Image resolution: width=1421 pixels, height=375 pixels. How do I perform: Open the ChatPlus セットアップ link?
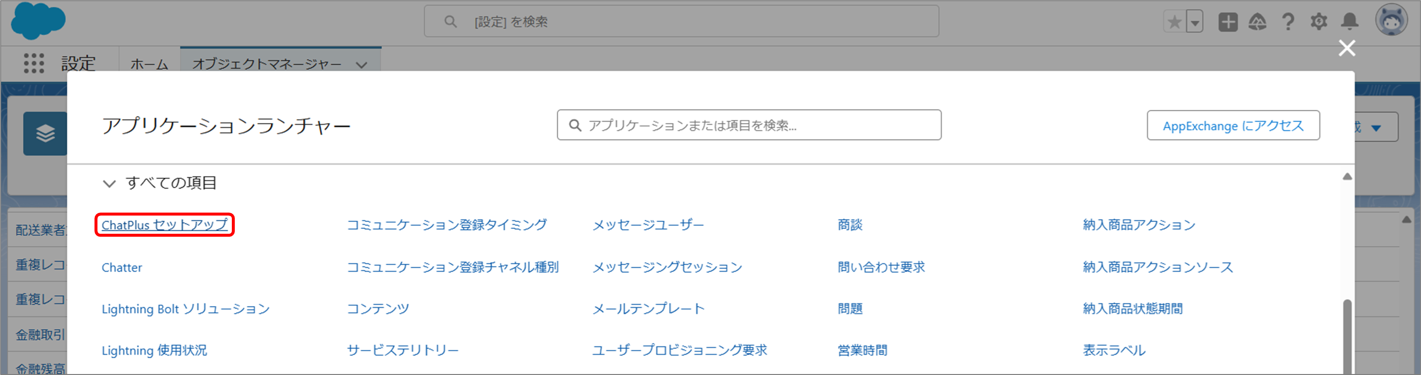tap(164, 225)
